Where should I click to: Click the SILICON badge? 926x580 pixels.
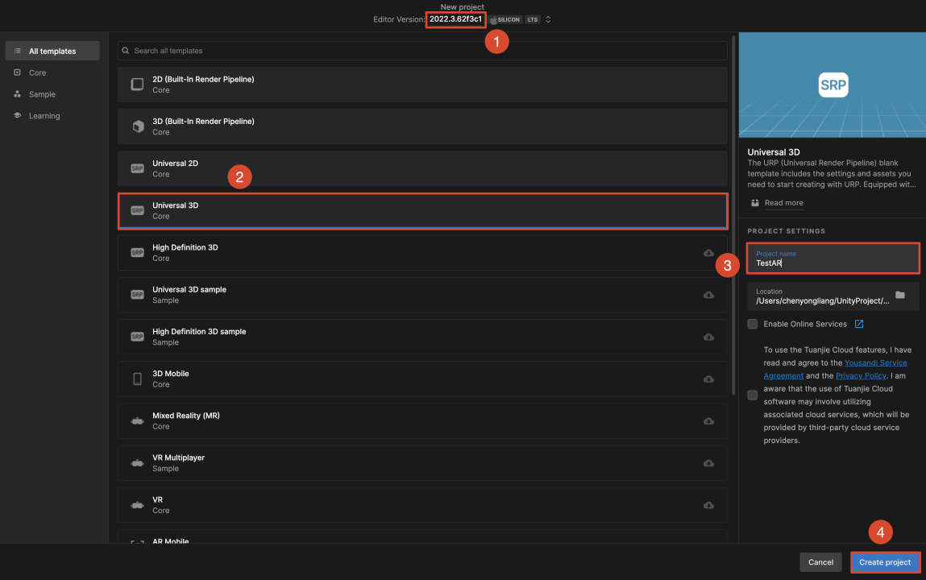click(x=505, y=19)
